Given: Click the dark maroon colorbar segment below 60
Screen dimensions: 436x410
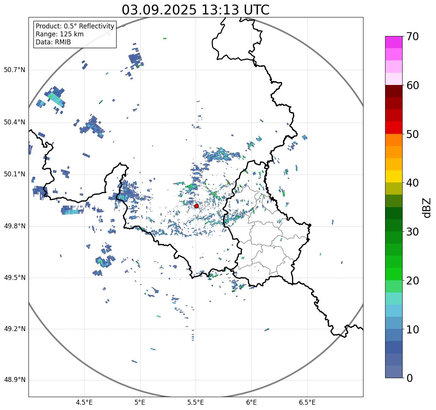Looking at the screenshot, I should coord(394,91).
